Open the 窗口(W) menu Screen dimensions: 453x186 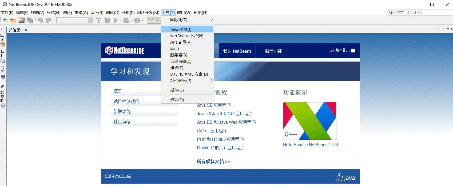tap(184, 13)
